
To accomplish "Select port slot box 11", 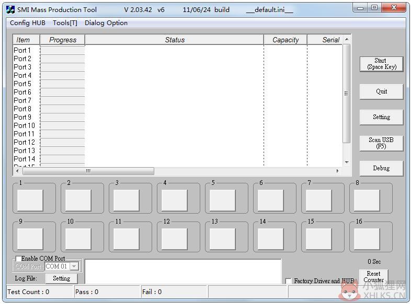I will click(x=127, y=239).
